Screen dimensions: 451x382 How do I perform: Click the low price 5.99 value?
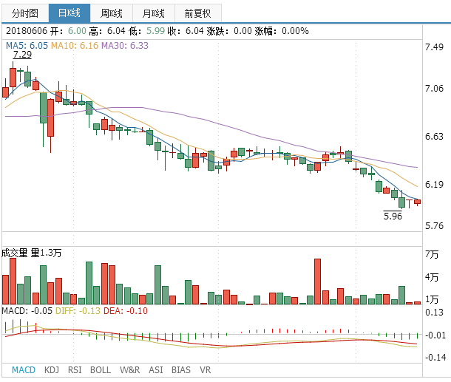pyautogui.click(x=155, y=31)
